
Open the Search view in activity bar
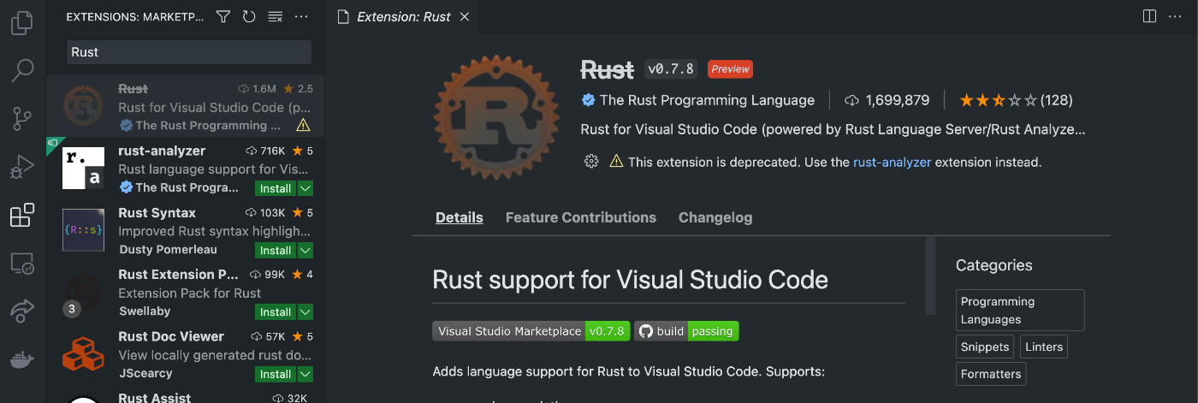pyautogui.click(x=22, y=70)
